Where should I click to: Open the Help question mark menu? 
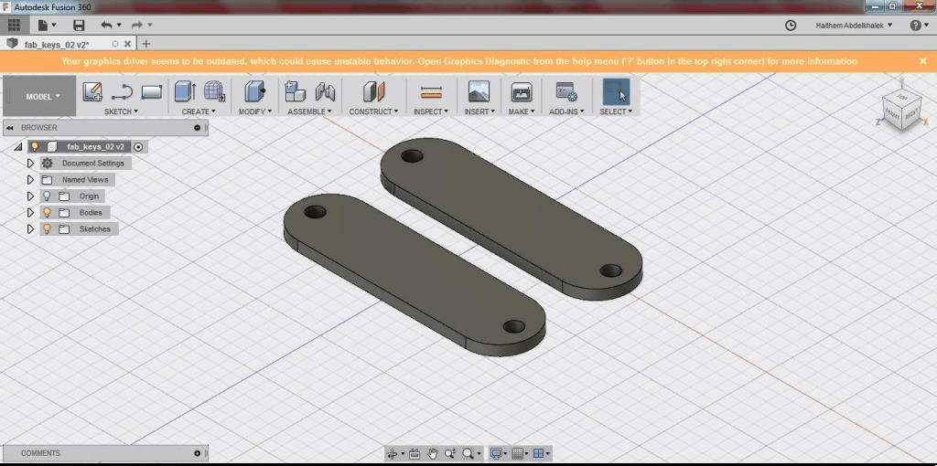pyautogui.click(x=919, y=25)
